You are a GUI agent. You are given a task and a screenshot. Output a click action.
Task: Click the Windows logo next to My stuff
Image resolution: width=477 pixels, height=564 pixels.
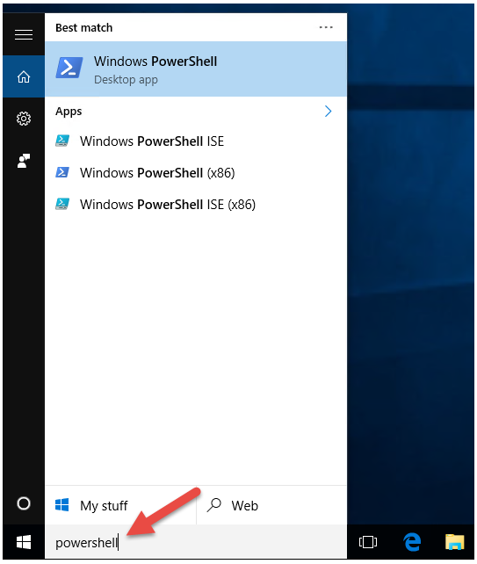coord(61,505)
